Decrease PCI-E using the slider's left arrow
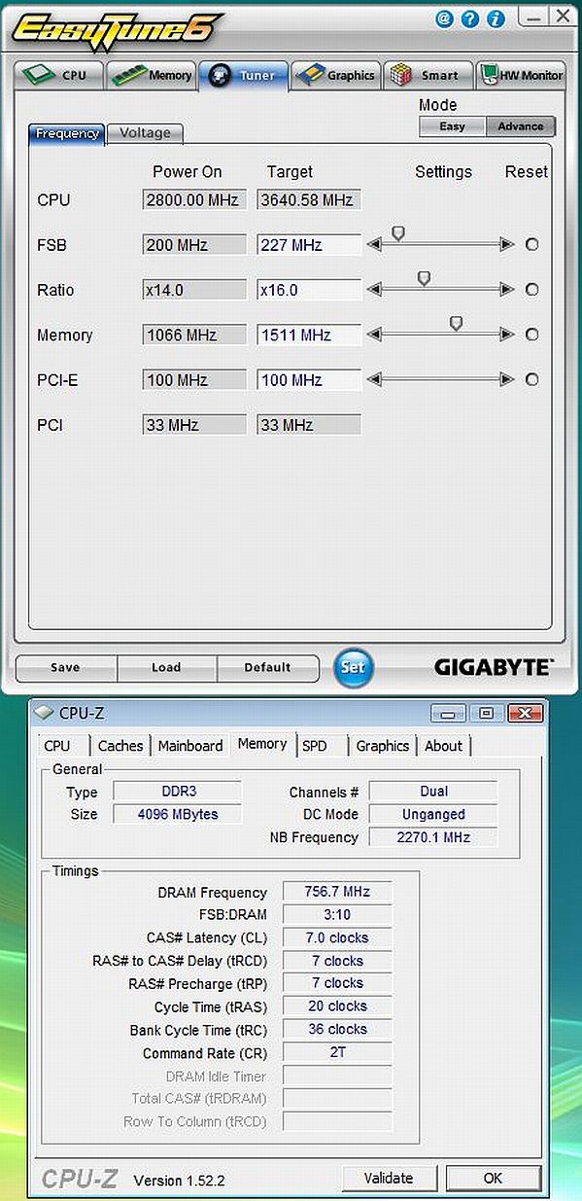This screenshot has height=1201, width=582. [374, 379]
